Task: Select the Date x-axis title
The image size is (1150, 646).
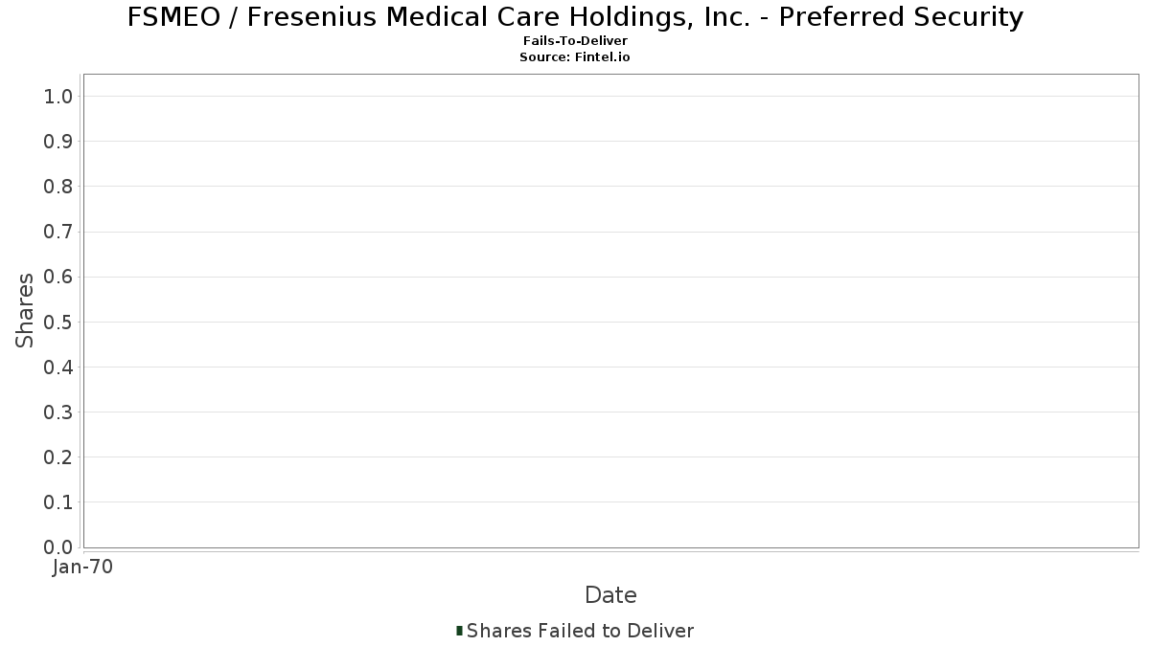Action: click(610, 595)
